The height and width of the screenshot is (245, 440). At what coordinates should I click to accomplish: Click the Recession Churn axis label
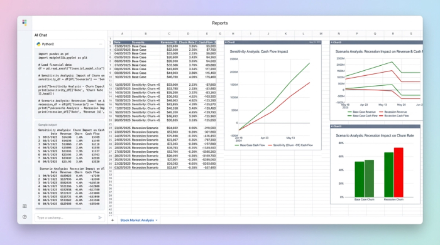[x=393, y=199]
